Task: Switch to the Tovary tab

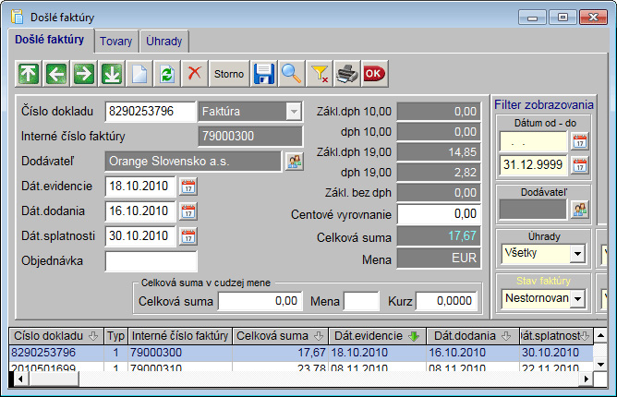Action: [x=115, y=42]
